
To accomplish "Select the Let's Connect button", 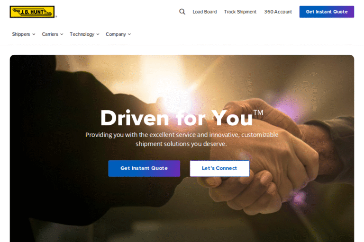I will [x=219, y=168].
